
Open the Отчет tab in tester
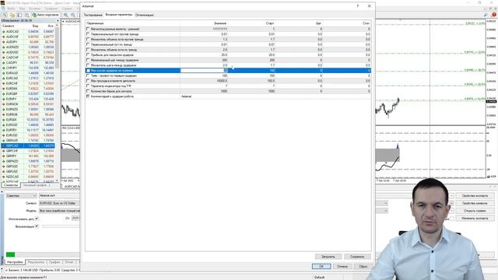69,262
